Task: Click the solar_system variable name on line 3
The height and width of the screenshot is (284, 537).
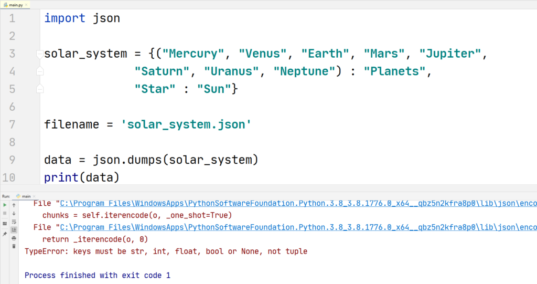Action: [85, 54]
